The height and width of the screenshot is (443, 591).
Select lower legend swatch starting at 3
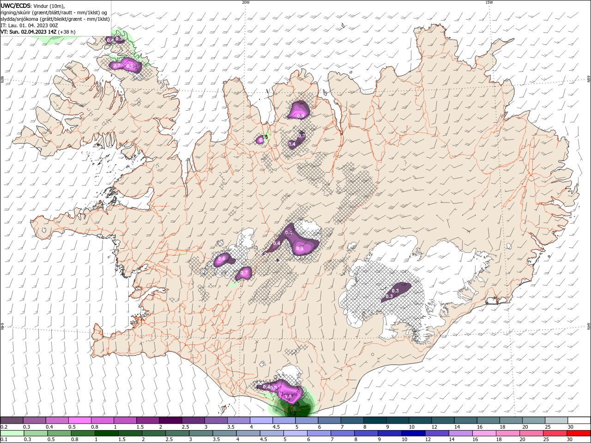tap(201, 433)
